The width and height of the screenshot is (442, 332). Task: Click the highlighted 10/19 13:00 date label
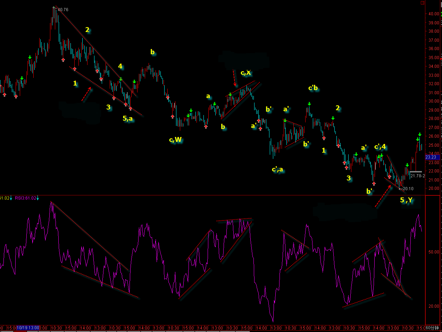tap(28, 328)
